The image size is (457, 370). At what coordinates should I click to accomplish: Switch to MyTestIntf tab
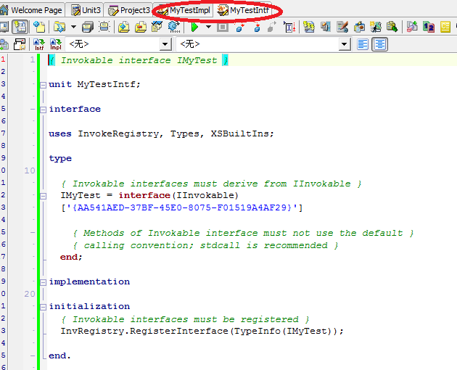click(x=243, y=10)
